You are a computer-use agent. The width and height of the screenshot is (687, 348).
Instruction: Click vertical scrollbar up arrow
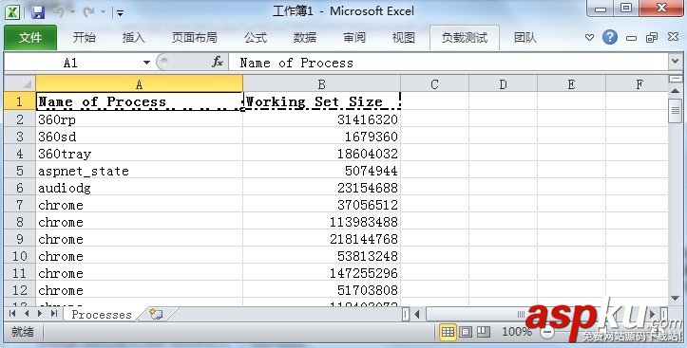676,91
